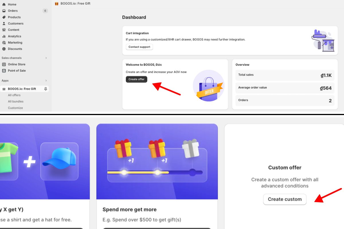Toggle the pin next to BOGOS.io: Free Gift
Screen dimensions: 344x229
pos(45,89)
